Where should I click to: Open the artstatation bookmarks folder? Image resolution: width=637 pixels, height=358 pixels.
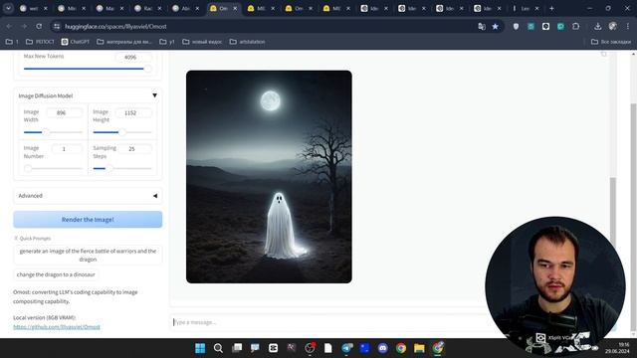point(248,42)
